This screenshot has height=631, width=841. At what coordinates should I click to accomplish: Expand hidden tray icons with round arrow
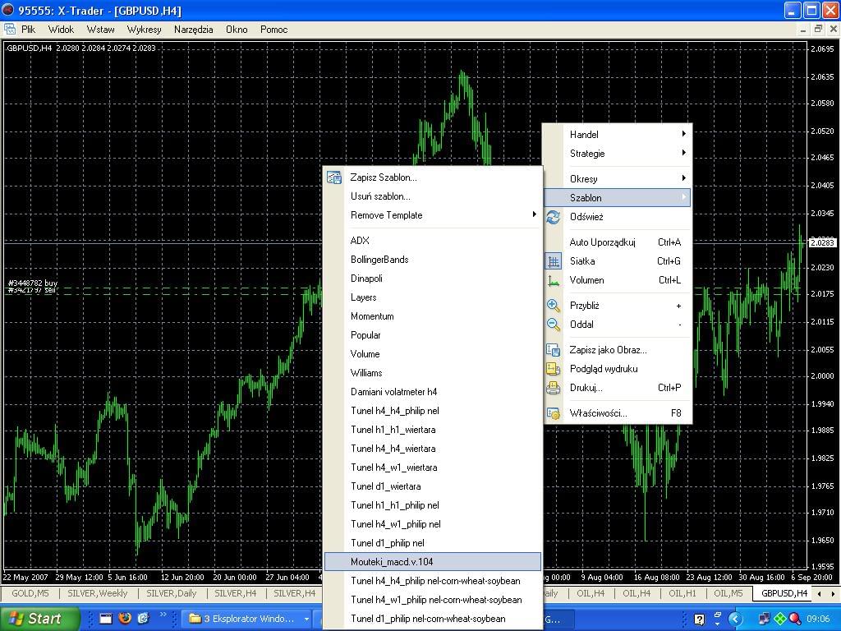click(735, 619)
